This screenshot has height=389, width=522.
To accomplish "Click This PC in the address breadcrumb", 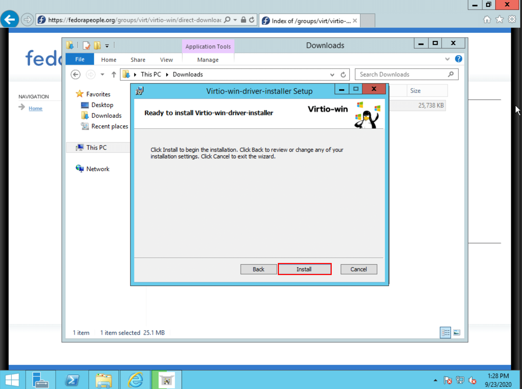I will tap(151, 75).
